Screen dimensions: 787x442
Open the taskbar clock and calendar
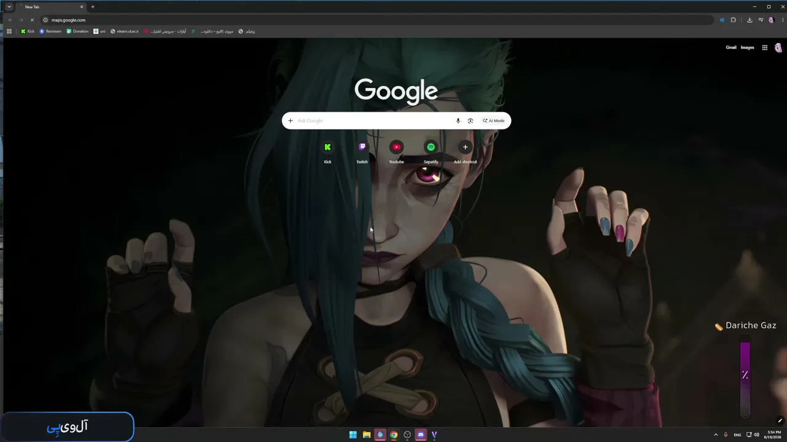(x=773, y=435)
